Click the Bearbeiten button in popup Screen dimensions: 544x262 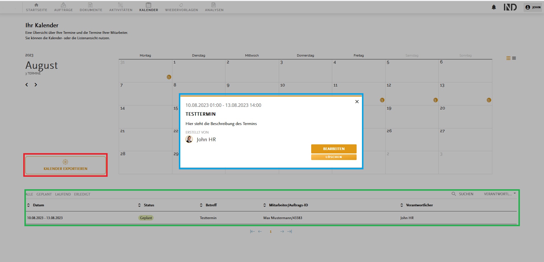(334, 149)
